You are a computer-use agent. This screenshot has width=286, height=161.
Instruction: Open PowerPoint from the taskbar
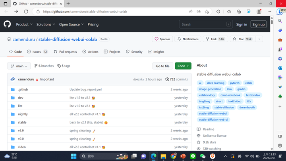coord(183,156)
